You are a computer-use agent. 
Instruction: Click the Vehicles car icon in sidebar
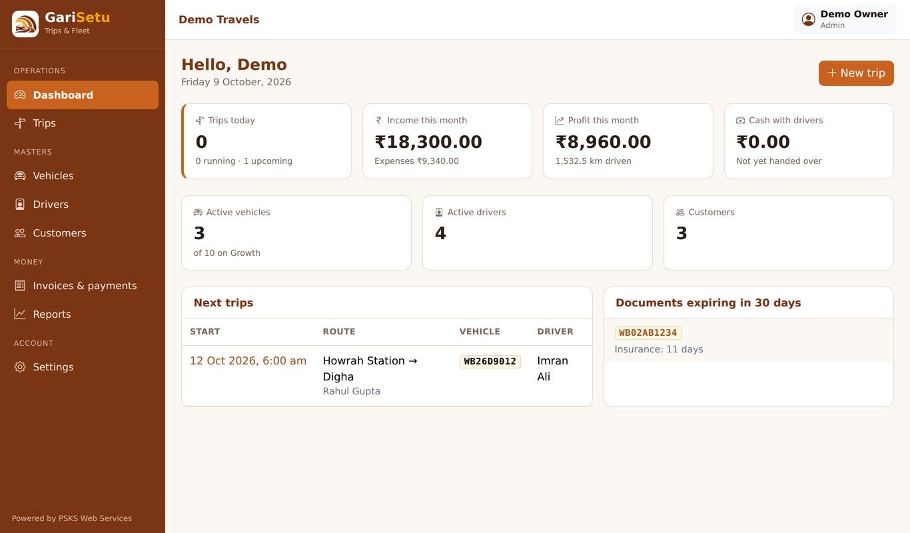tap(20, 176)
